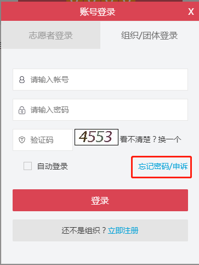Open the 忘记密码/申诉 link
Screen dimensions: 199x265
[163, 166]
